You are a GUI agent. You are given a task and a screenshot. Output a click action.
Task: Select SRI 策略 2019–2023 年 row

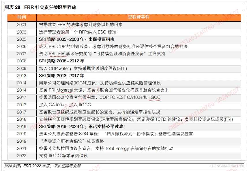click(124, 127)
